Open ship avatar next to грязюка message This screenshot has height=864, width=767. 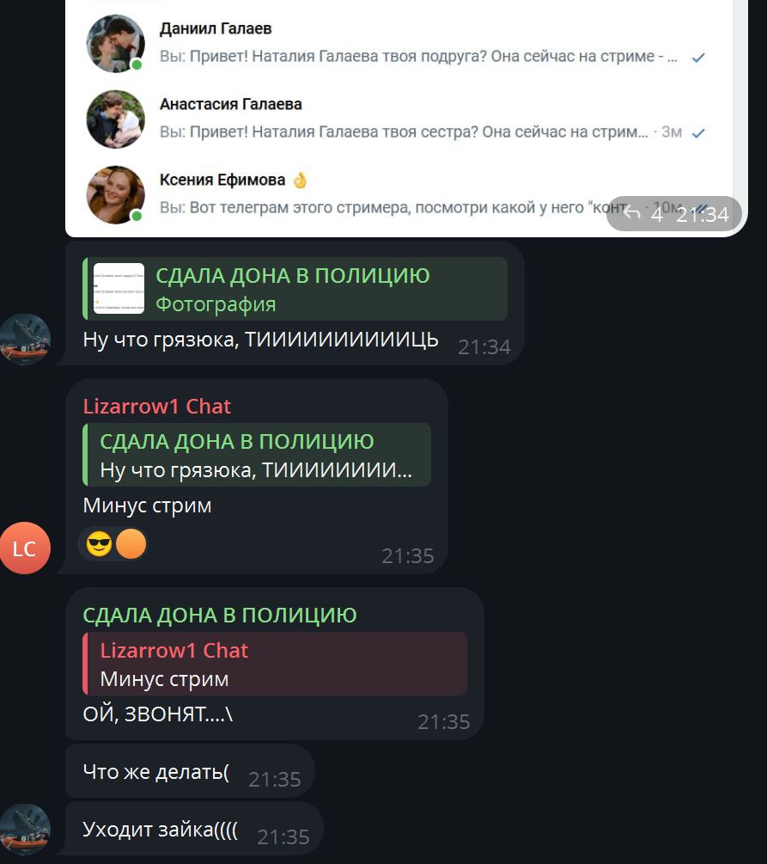(25, 340)
